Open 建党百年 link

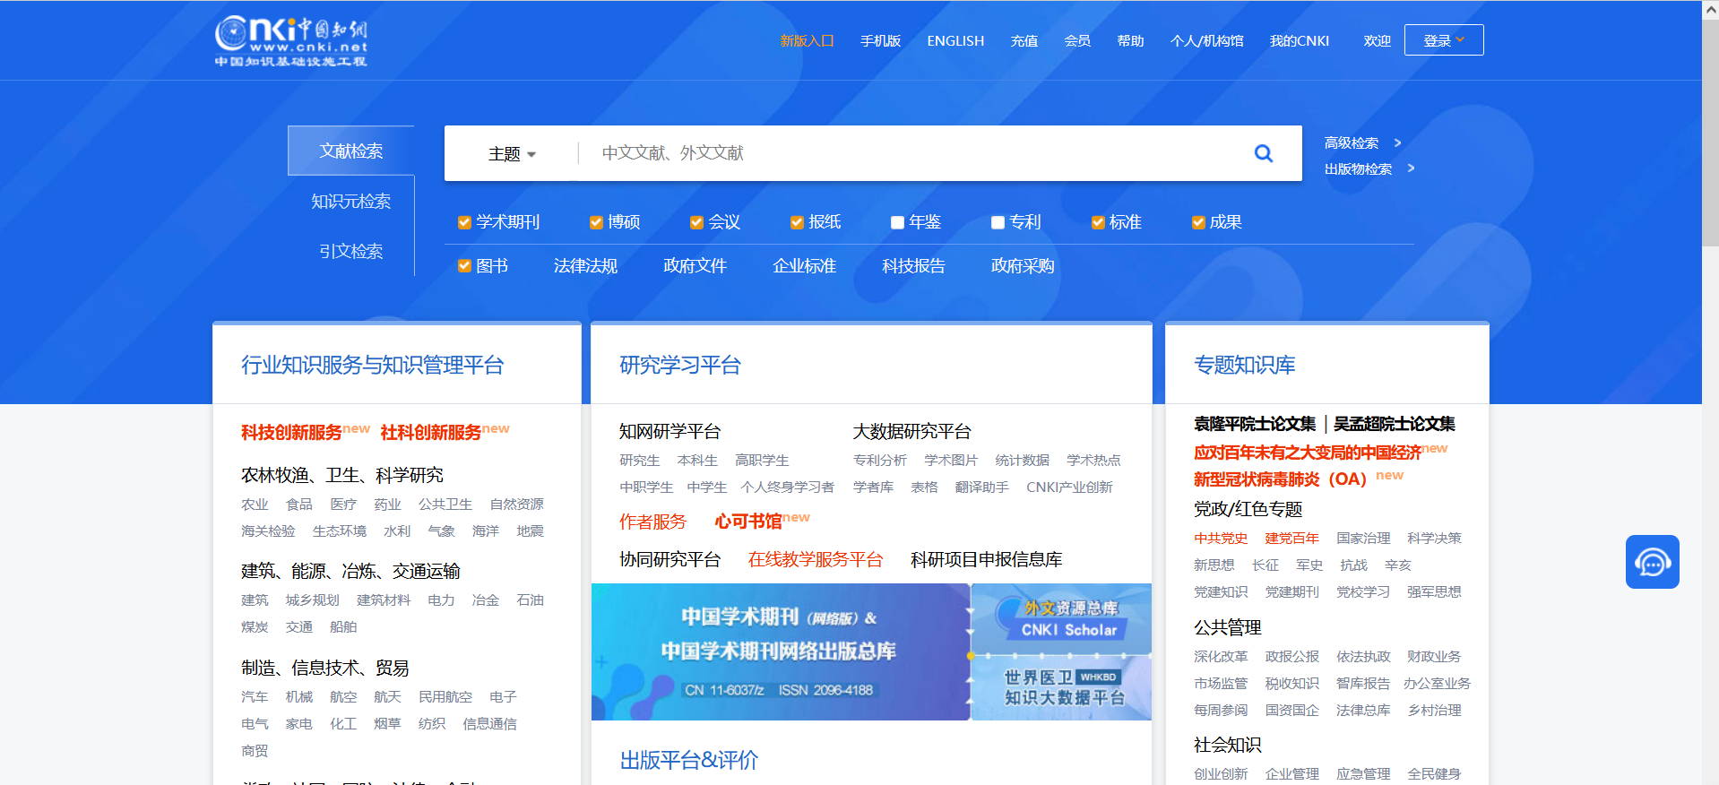pos(1291,539)
